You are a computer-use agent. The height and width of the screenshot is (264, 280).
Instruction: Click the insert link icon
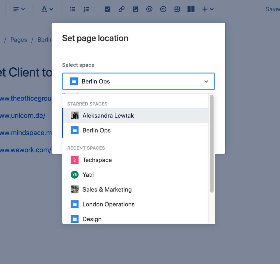click(122, 9)
